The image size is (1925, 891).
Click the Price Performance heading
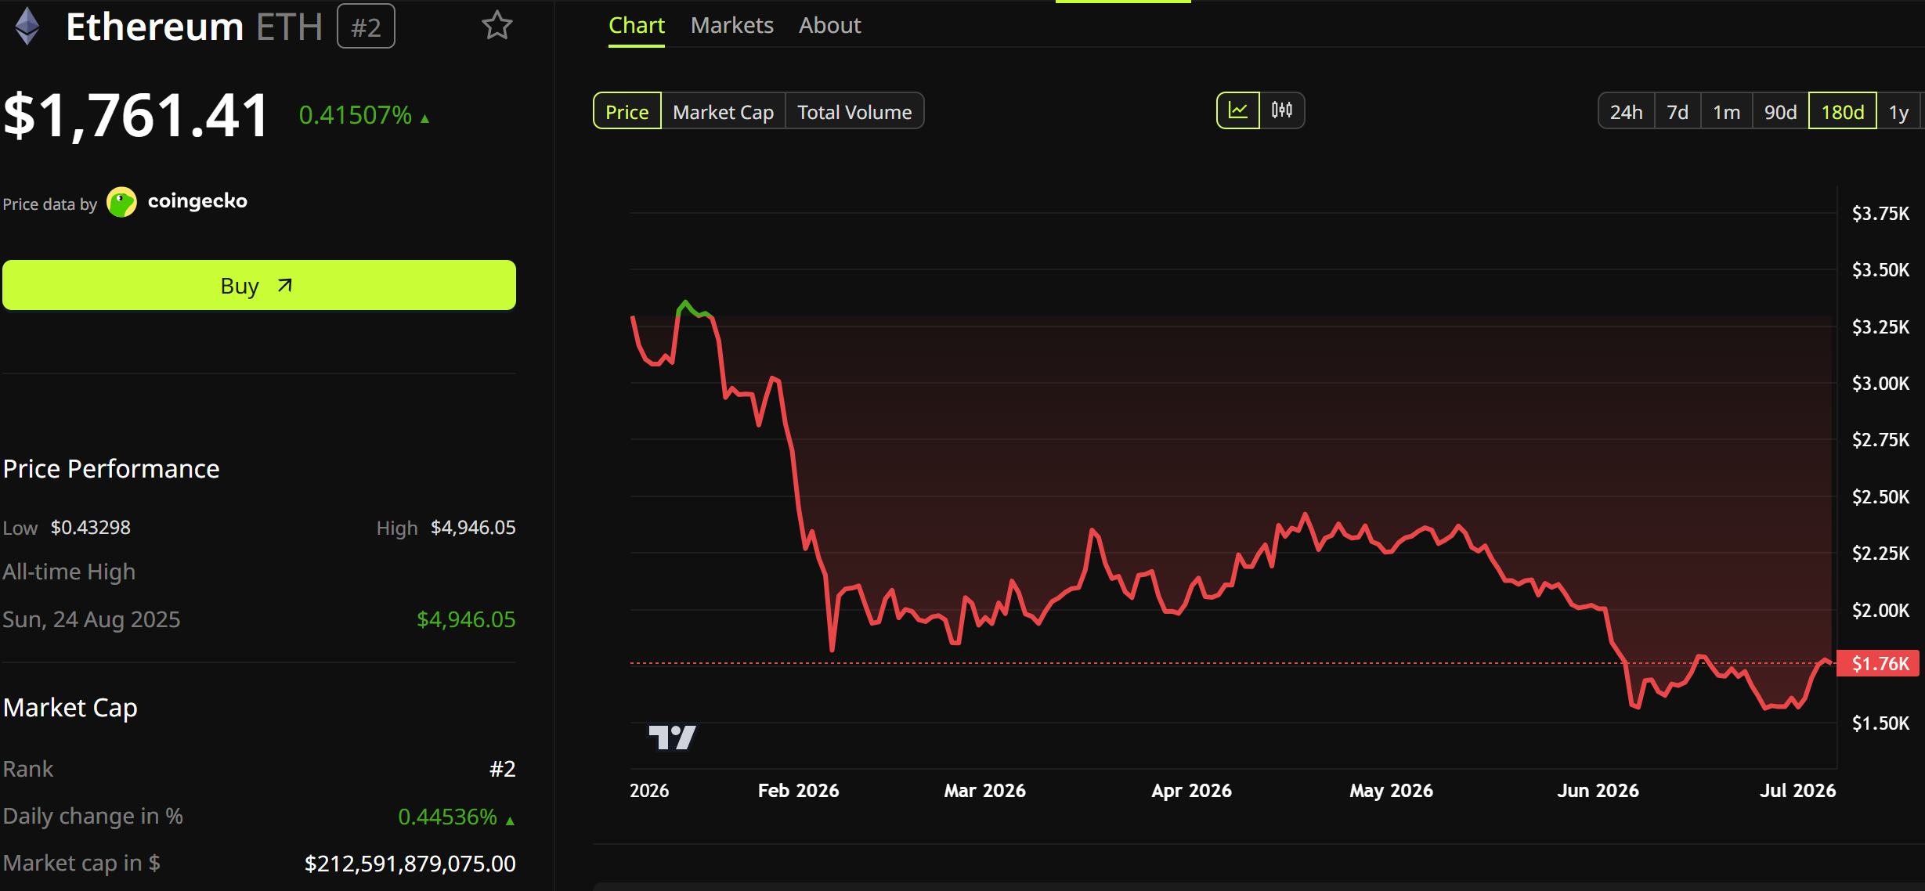click(111, 468)
